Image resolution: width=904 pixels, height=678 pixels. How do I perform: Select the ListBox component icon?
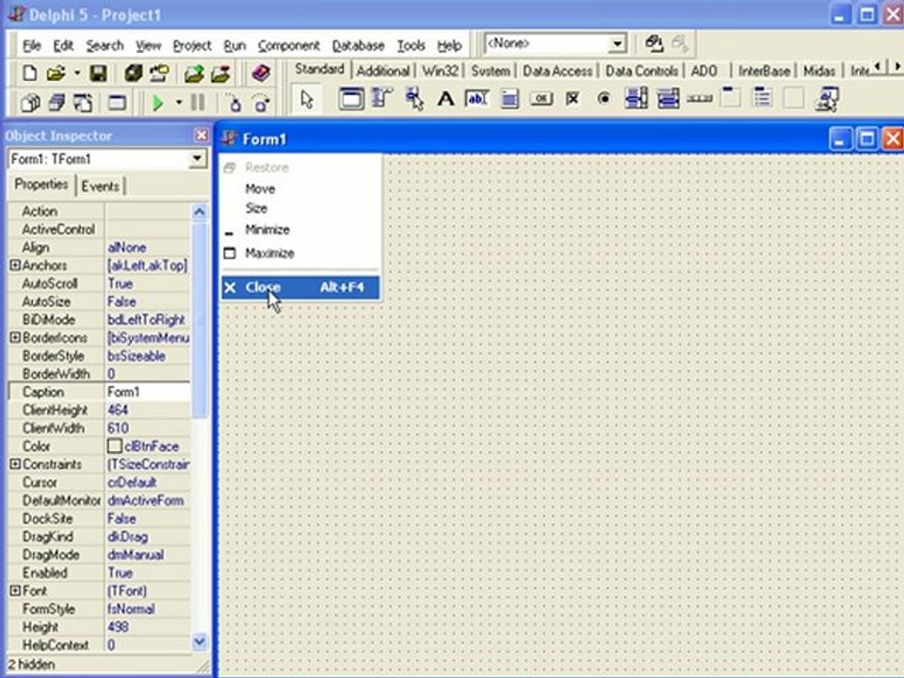tap(636, 99)
